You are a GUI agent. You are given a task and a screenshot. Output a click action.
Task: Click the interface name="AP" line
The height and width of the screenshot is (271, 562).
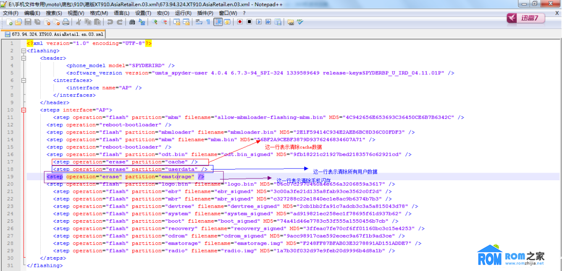[104, 88]
